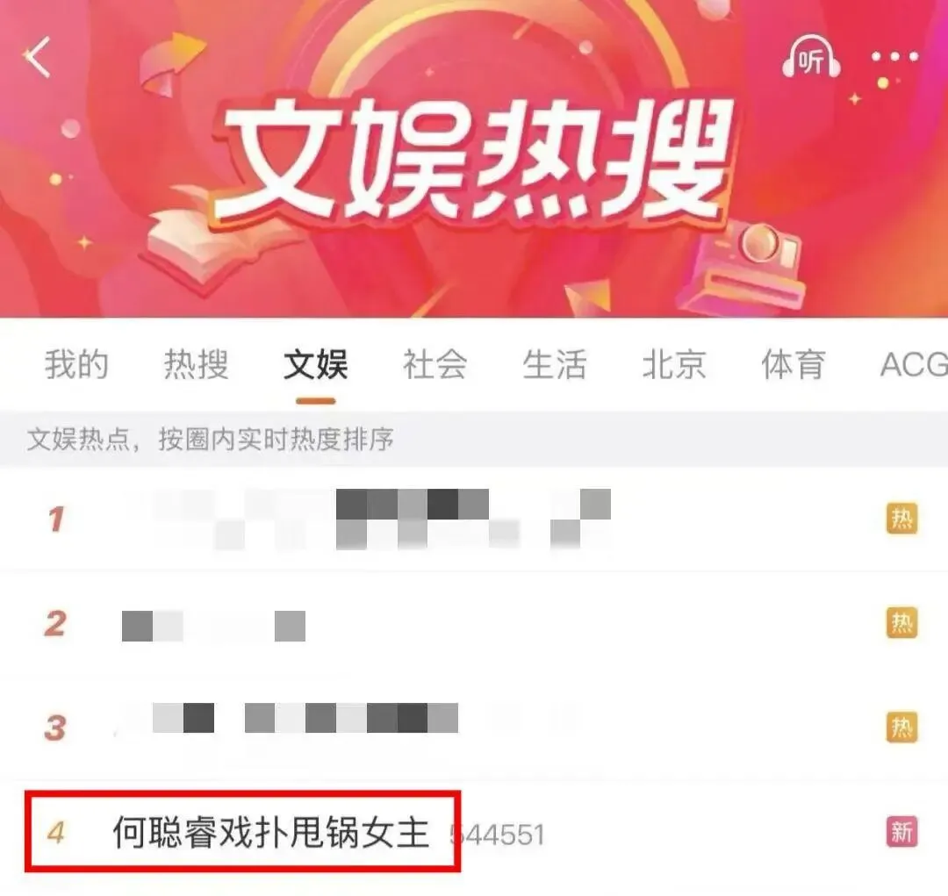Tap the 热 badge on rank 1
Screen dimensions: 948x896
pyautogui.click(x=902, y=519)
